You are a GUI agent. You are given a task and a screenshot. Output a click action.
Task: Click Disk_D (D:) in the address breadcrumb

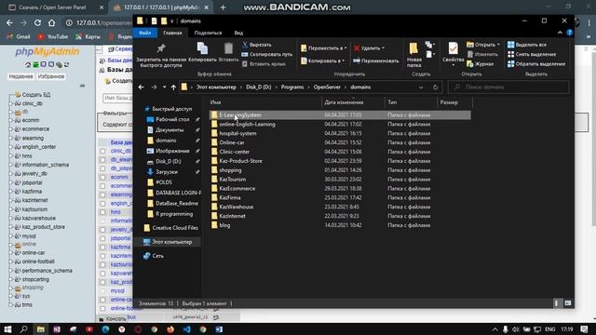tap(259, 87)
